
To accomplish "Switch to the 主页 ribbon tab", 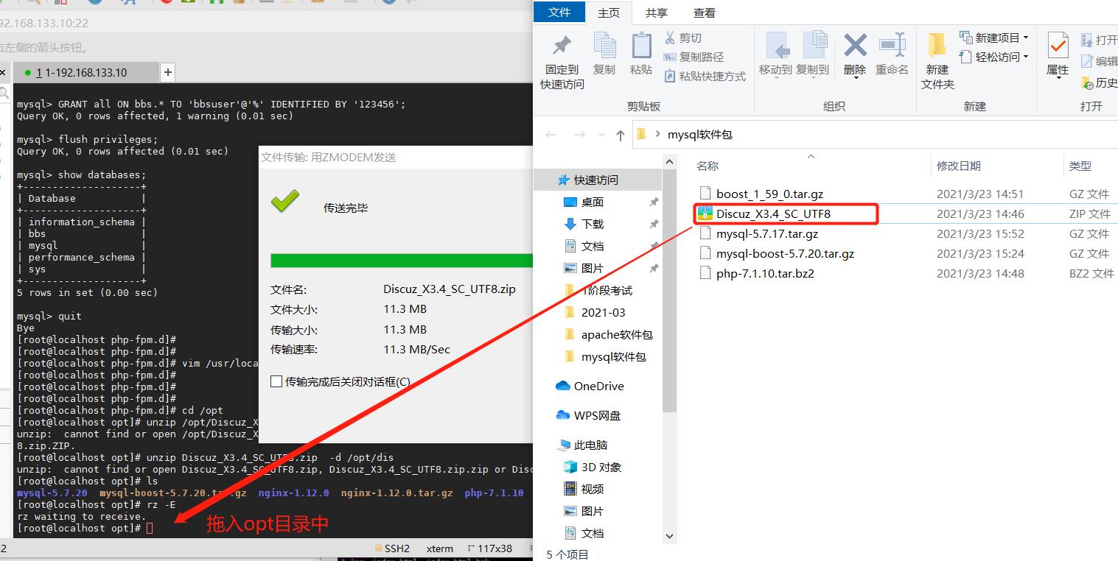I will coord(609,13).
